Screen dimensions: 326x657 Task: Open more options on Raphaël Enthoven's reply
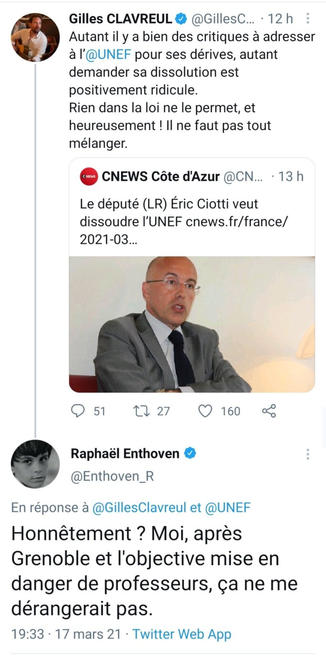click(308, 454)
